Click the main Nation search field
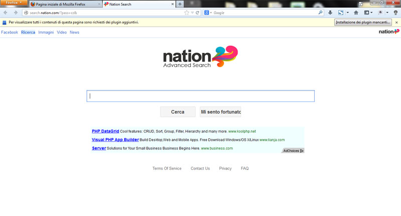Image resolution: width=401 pixels, height=216 pixels. coord(200,96)
